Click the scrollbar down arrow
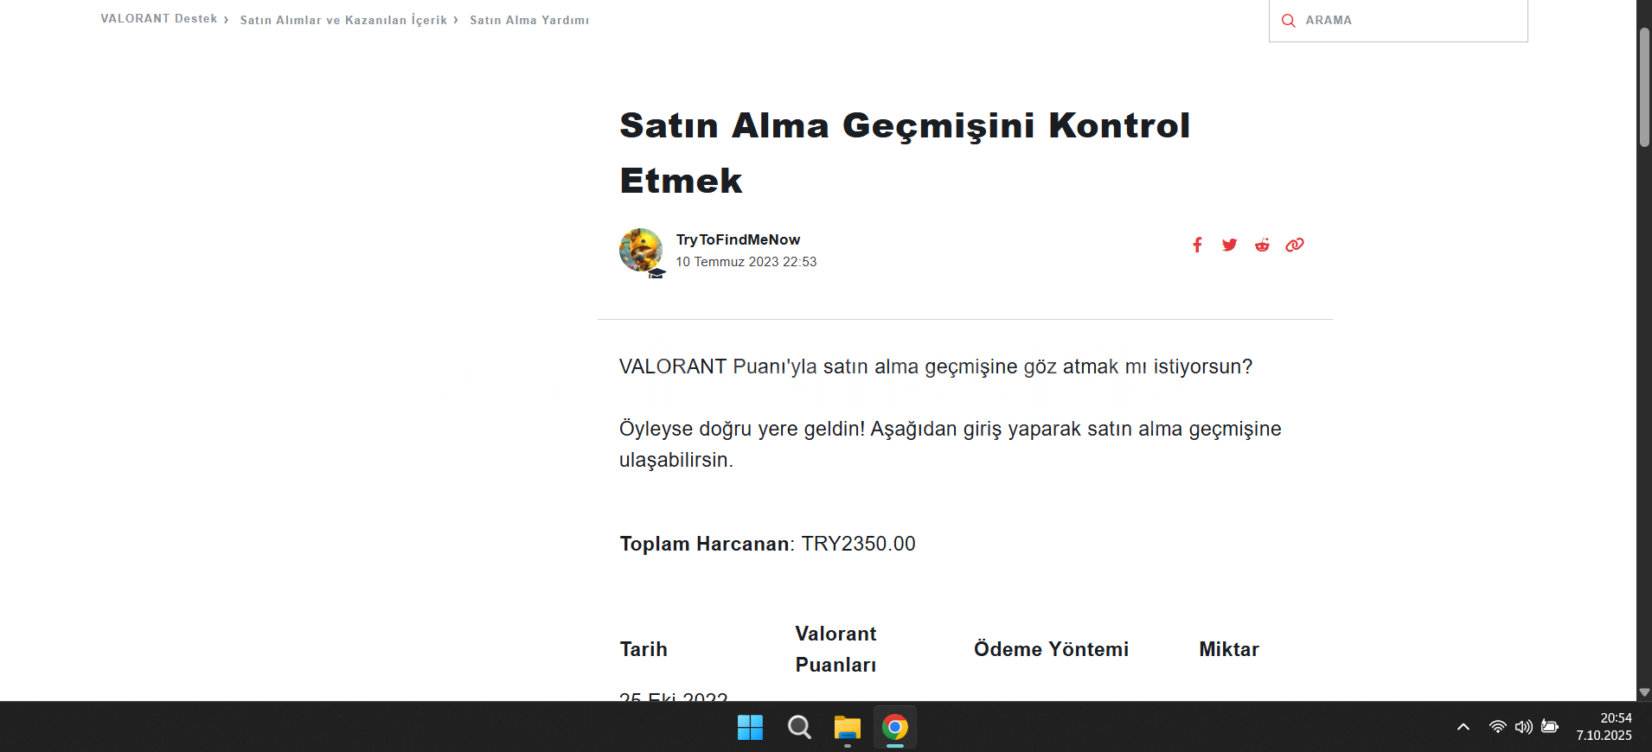The height and width of the screenshot is (752, 1652). click(1644, 692)
